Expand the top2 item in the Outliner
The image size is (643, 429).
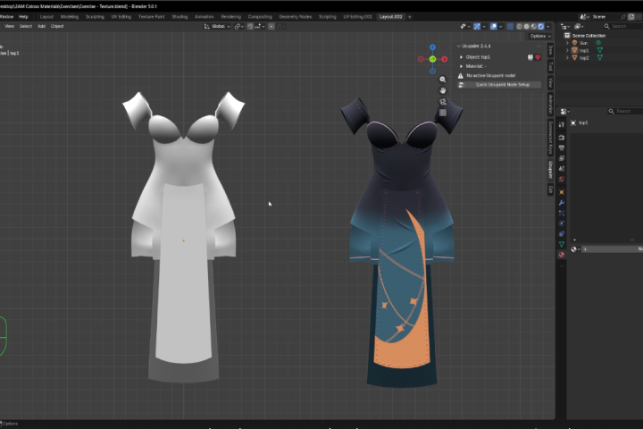pyautogui.click(x=568, y=58)
